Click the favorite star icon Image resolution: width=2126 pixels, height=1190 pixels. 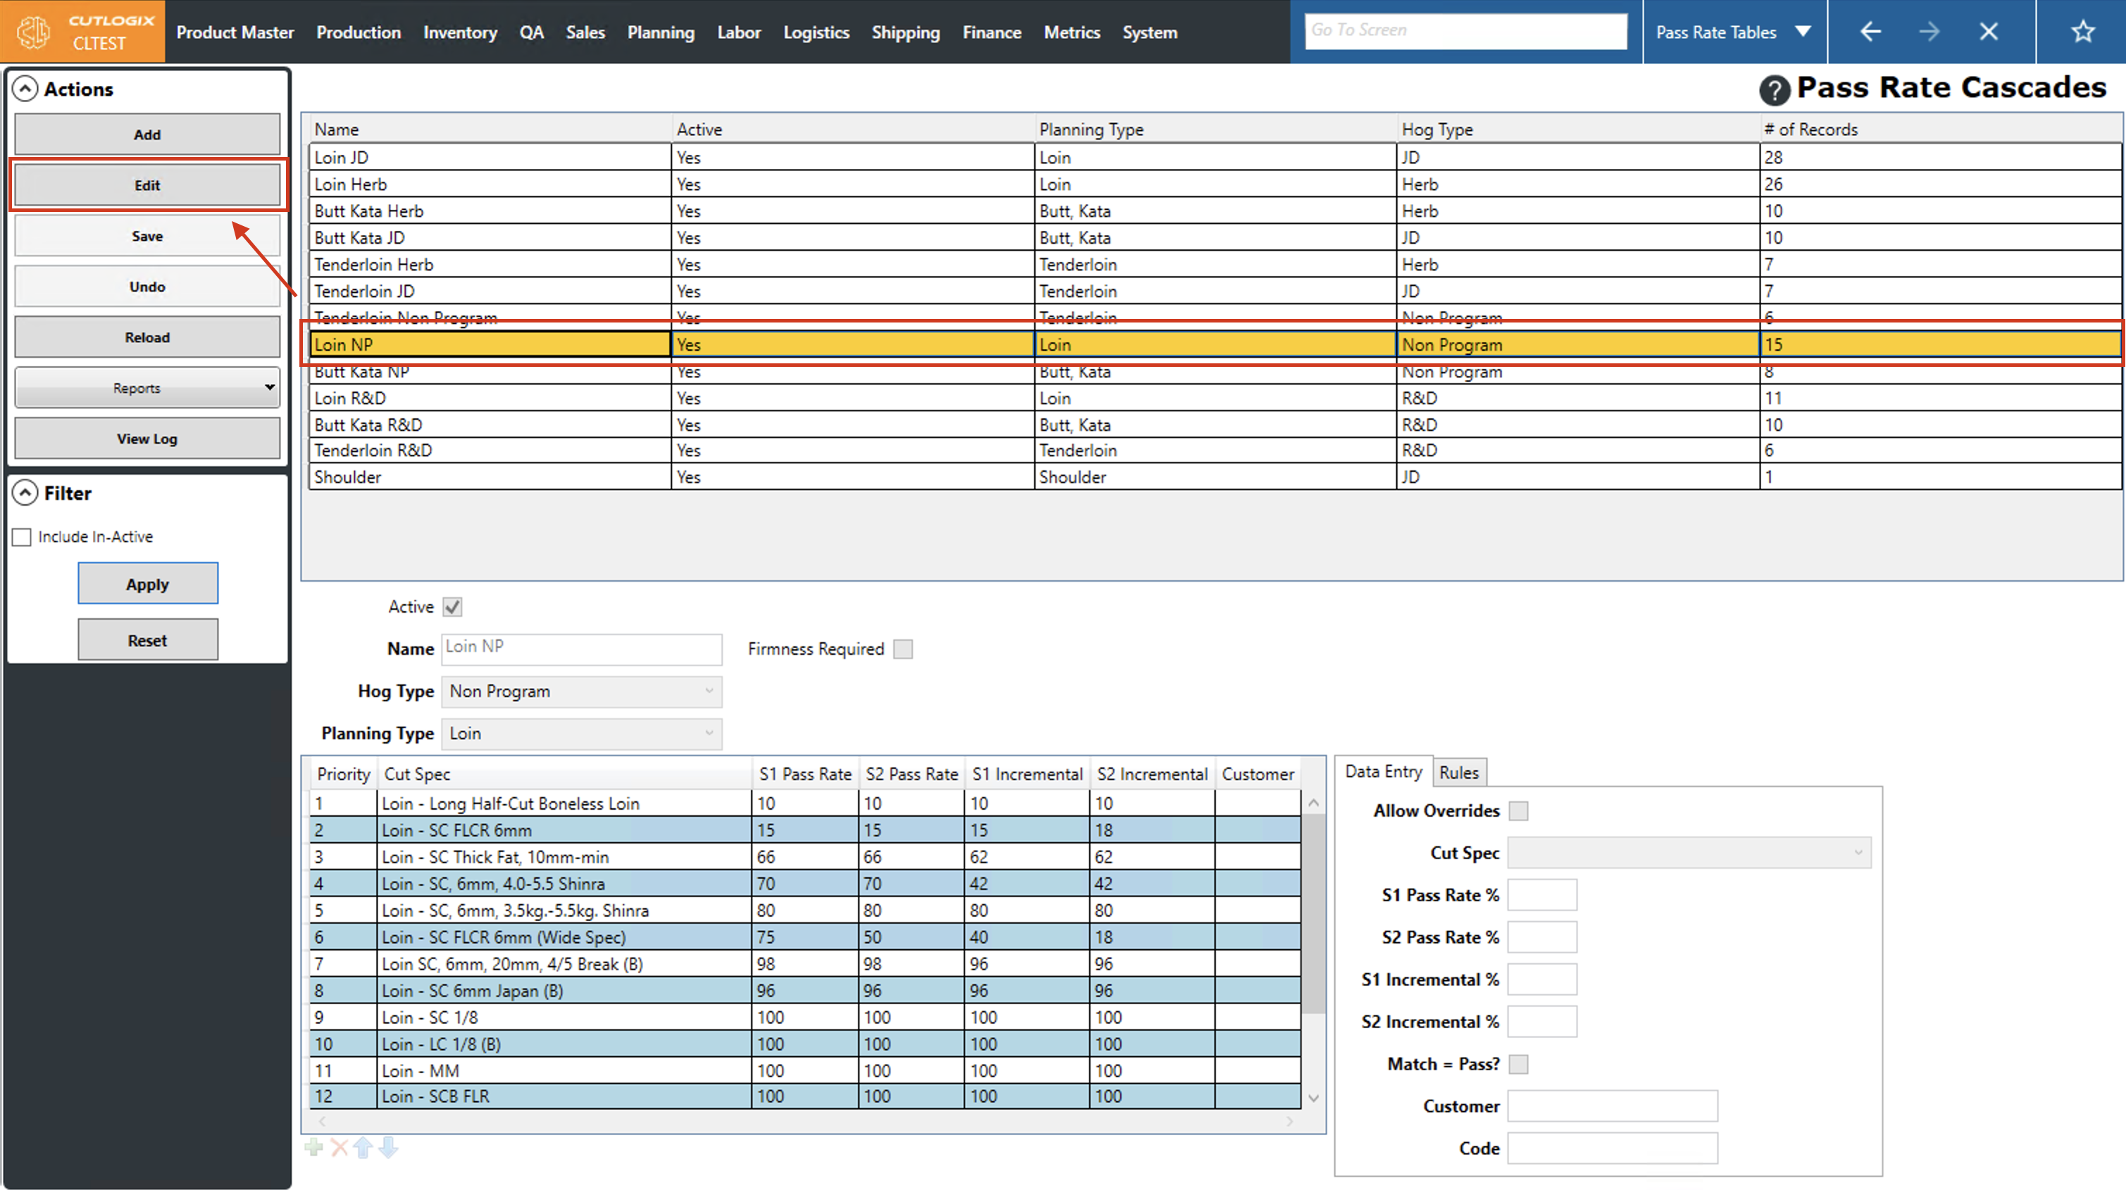click(2082, 32)
